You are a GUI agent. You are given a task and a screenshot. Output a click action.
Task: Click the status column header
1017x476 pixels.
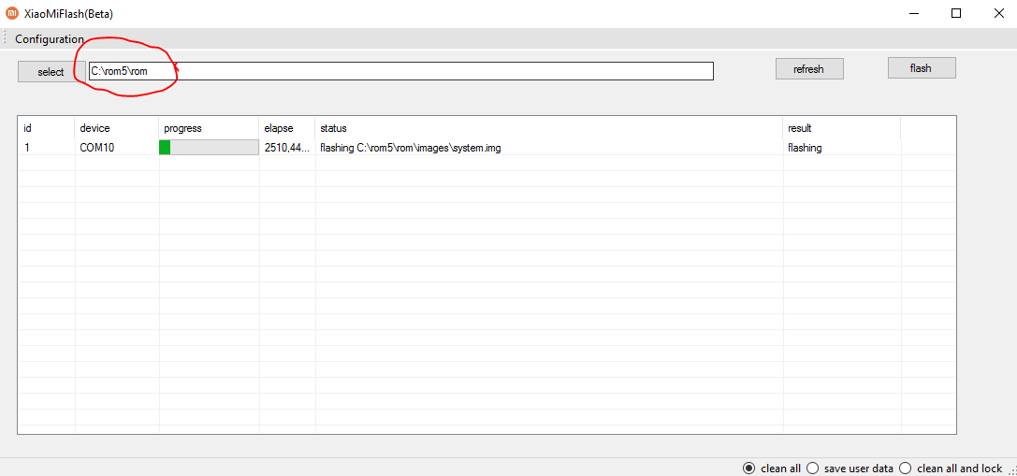coord(548,128)
